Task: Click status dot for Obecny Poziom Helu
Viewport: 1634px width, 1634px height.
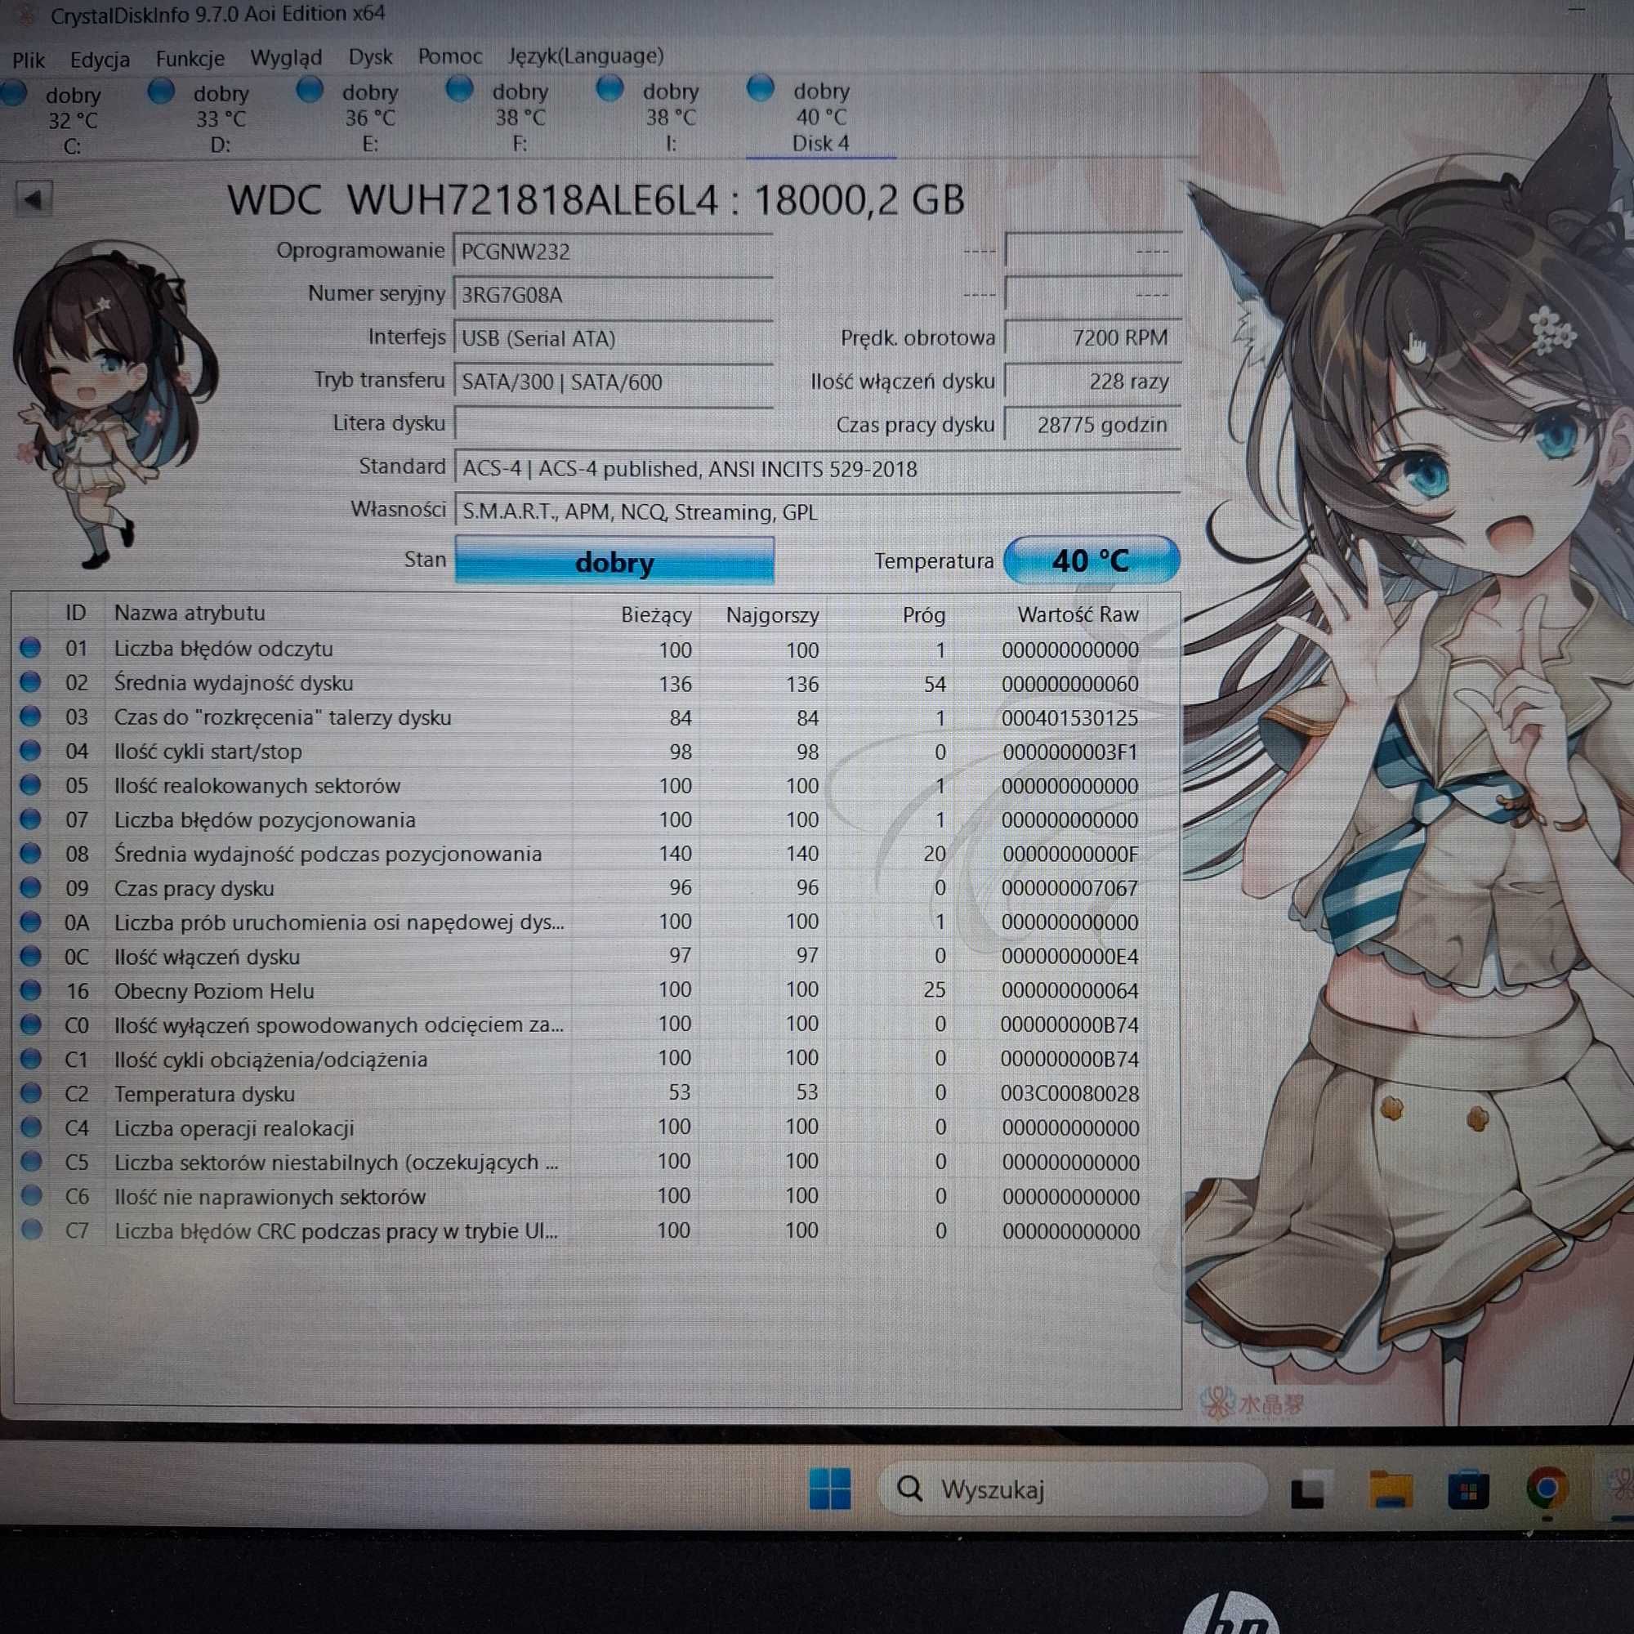Action: 30,989
